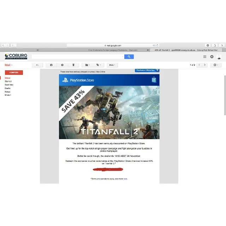Open Google account notifications icon
The image size is (226, 226).
(212, 56)
